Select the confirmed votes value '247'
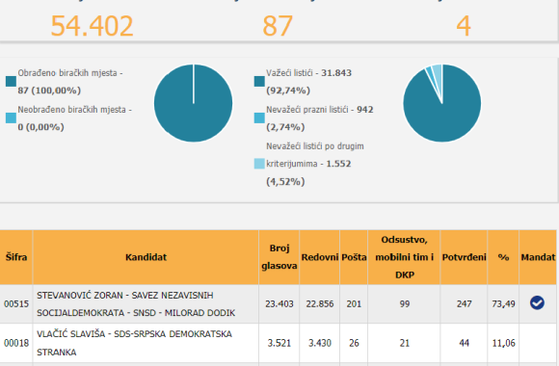Screen dimensions: 559x366 465,304
